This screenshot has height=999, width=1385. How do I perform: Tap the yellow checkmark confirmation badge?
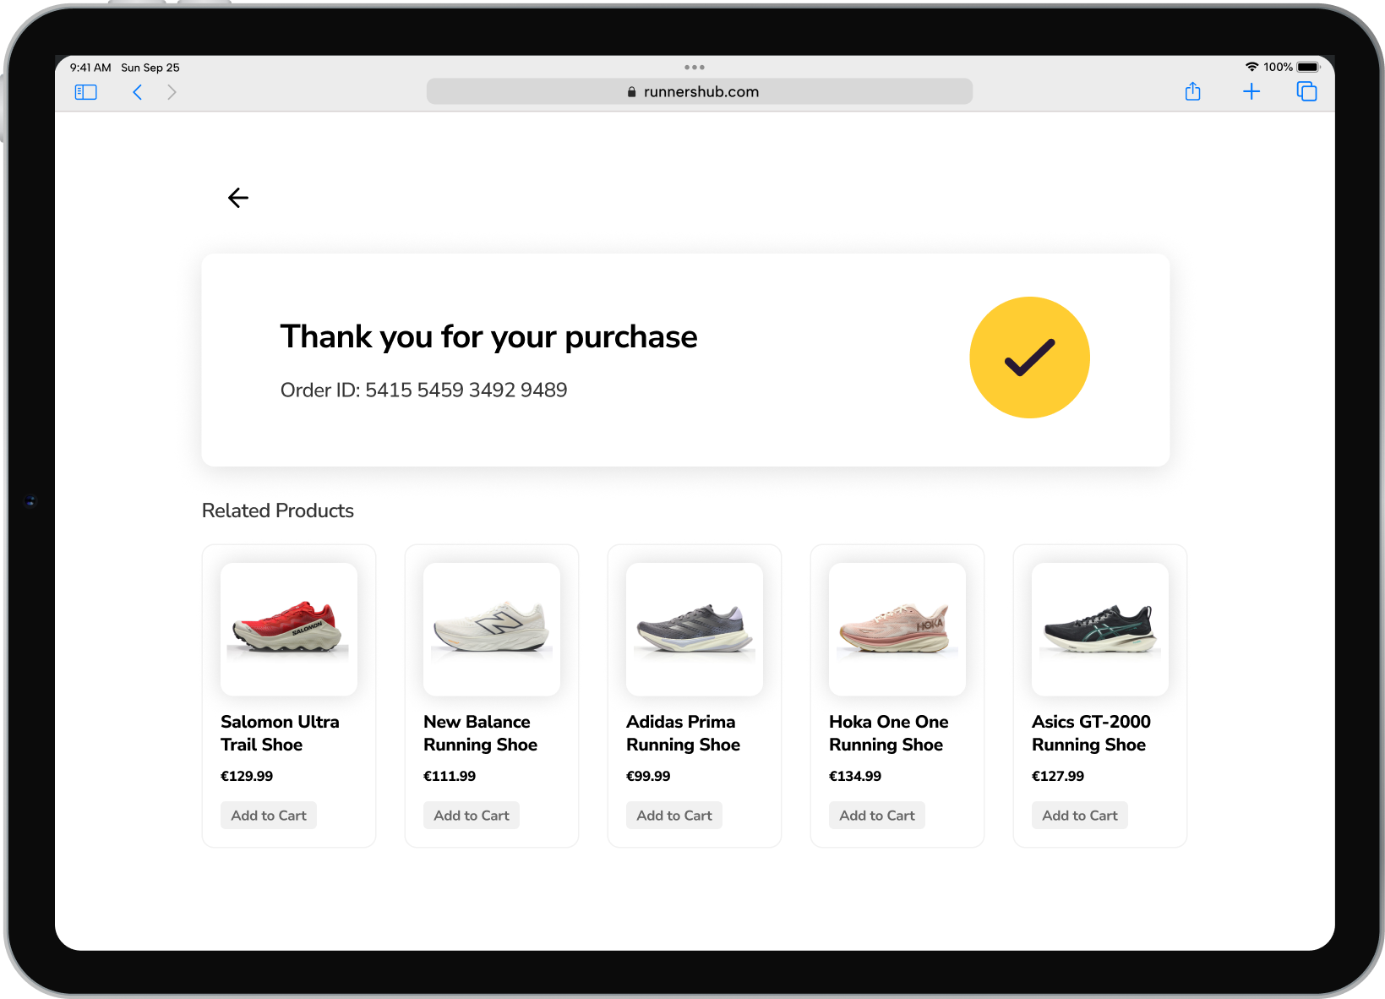(x=1029, y=358)
